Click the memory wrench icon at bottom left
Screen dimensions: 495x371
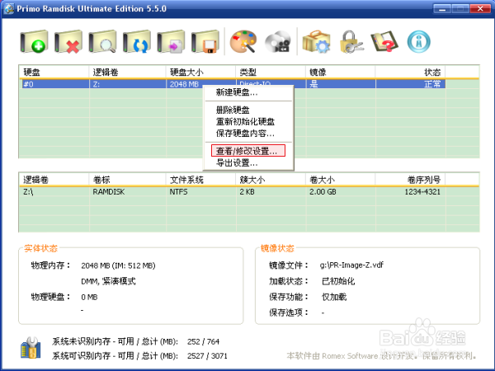coord(31,348)
